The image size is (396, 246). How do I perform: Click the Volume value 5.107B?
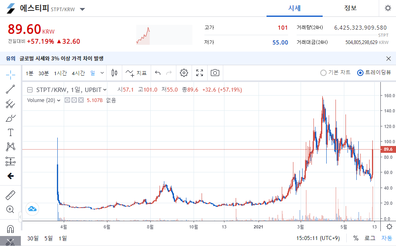[95, 100]
